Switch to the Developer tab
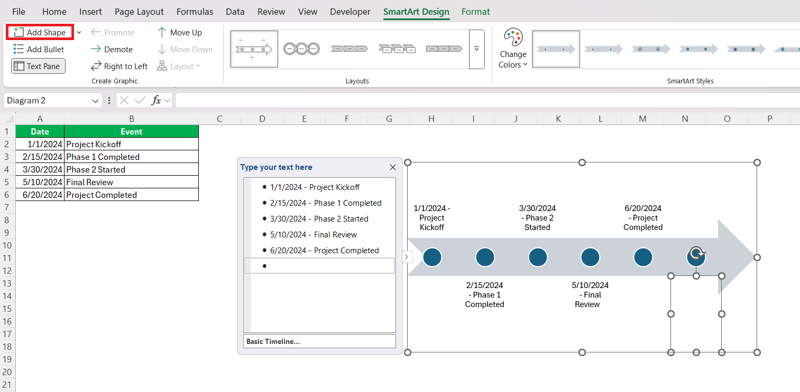The width and height of the screenshot is (800, 392). [351, 12]
